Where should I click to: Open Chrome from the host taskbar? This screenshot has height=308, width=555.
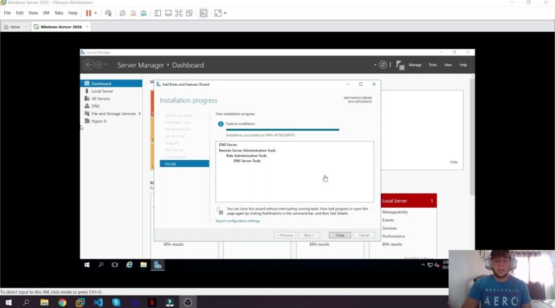click(62, 302)
